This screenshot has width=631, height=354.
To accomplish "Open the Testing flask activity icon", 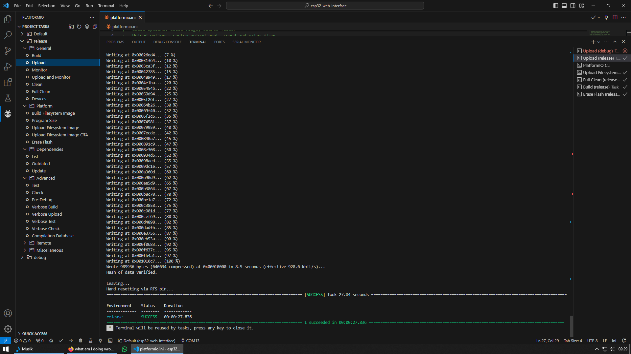I will click(8, 98).
